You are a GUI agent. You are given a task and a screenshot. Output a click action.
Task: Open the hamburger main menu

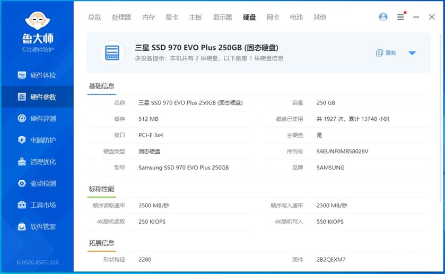pos(400,17)
